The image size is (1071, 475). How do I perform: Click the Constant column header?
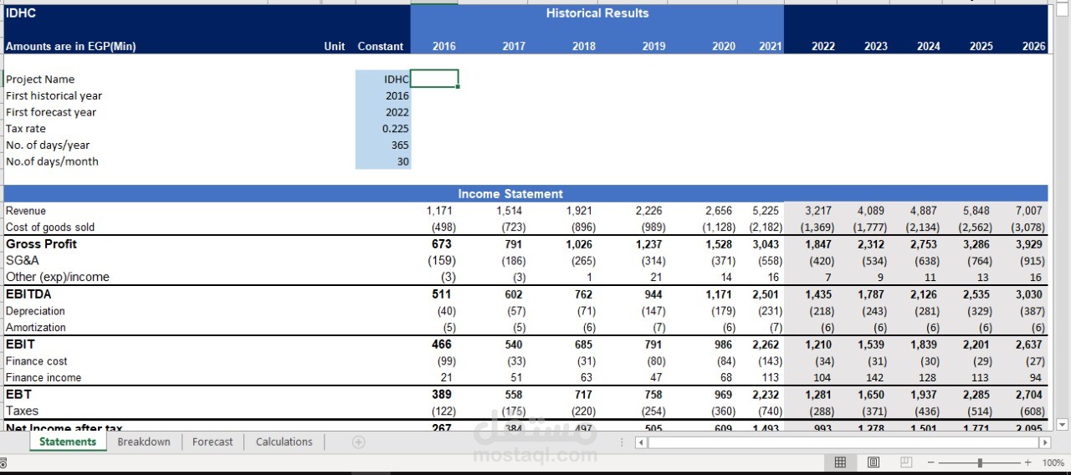pos(380,46)
